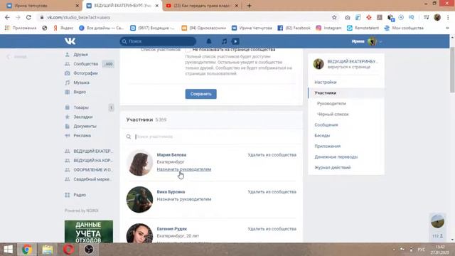455x256 pixels.
Task: Open the Chrome profile avatar
Action: [x=437, y=17]
